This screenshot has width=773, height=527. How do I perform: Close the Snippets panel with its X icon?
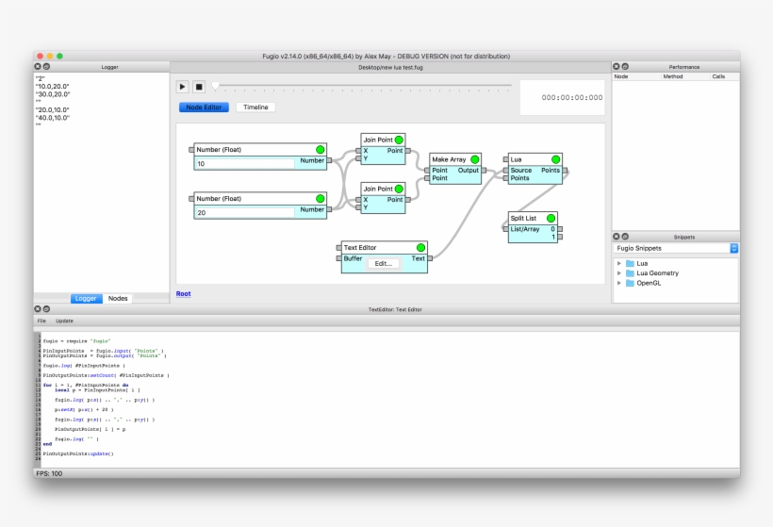click(x=617, y=237)
